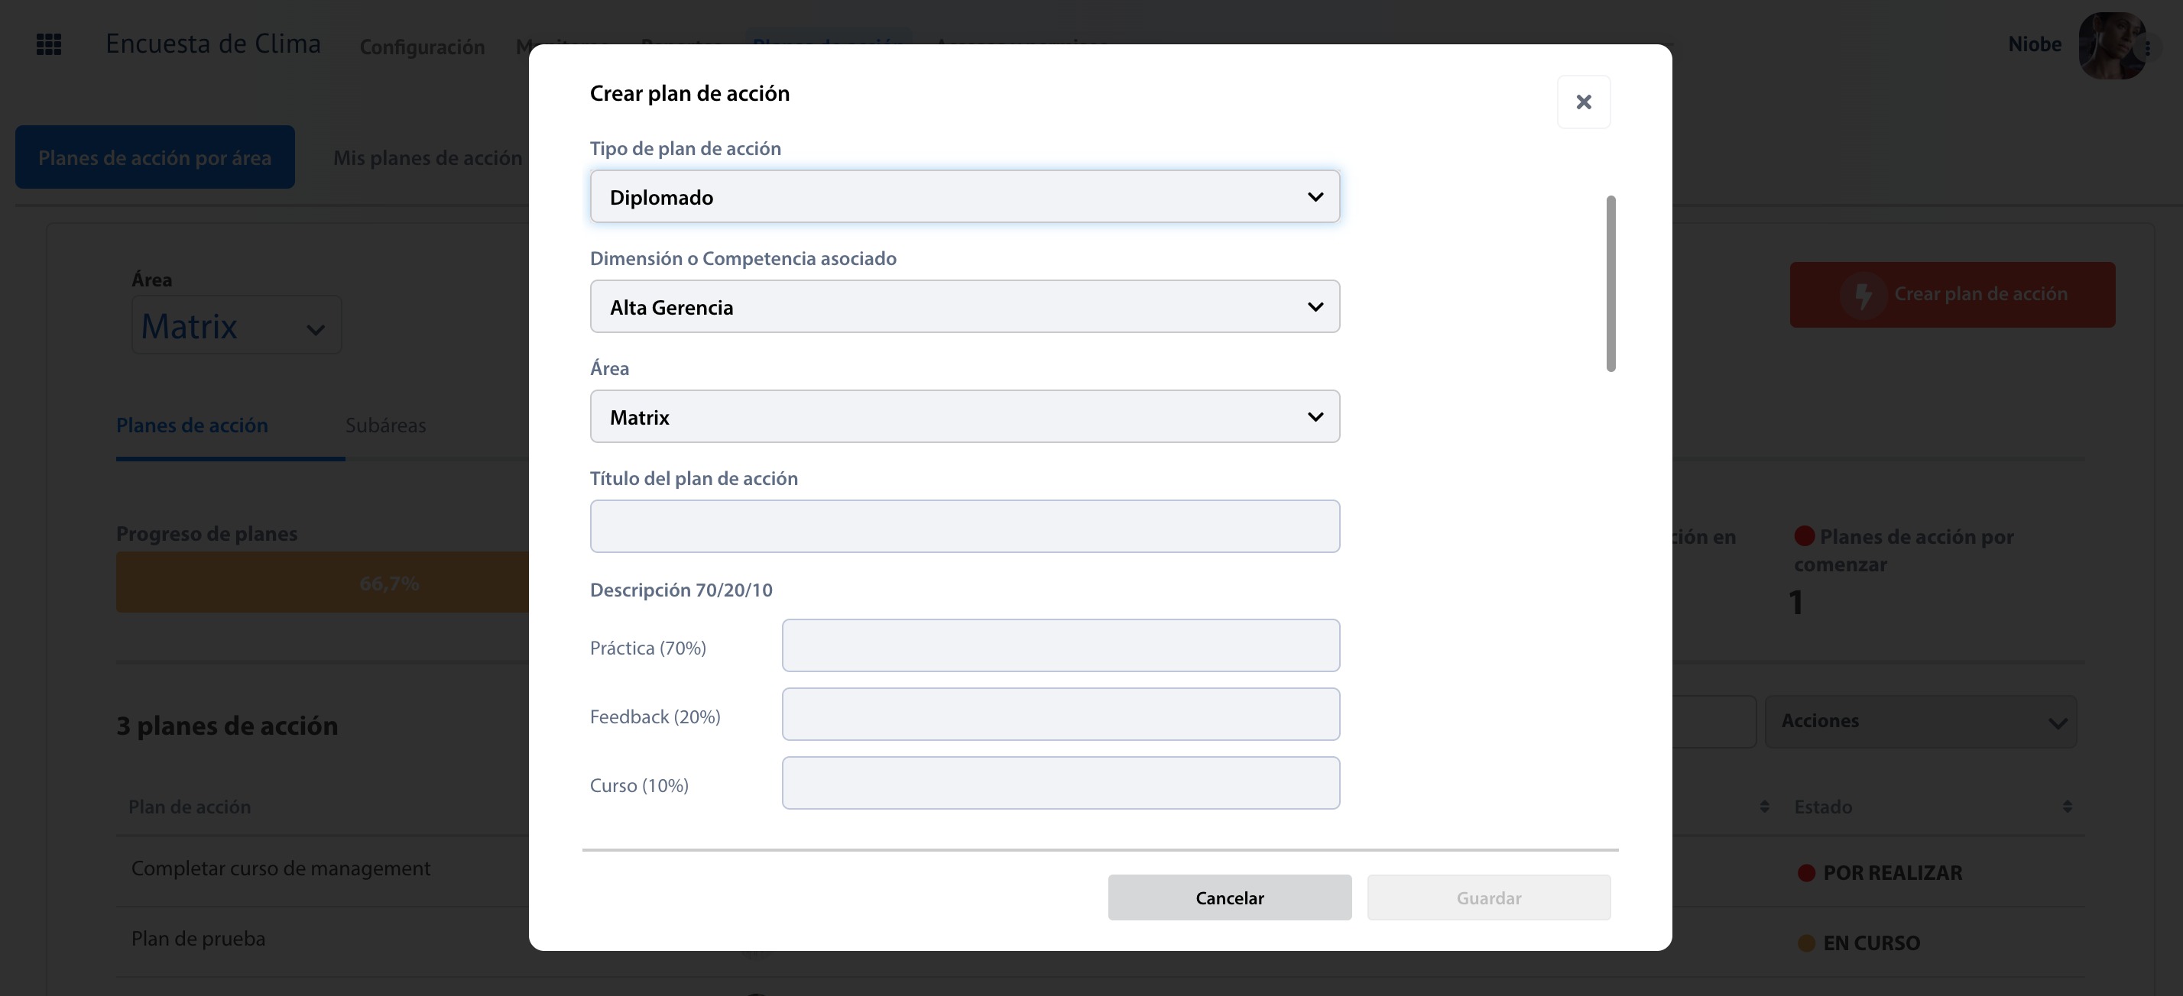Select Planes de acción por área tab
2183x996 pixels.
155,157
